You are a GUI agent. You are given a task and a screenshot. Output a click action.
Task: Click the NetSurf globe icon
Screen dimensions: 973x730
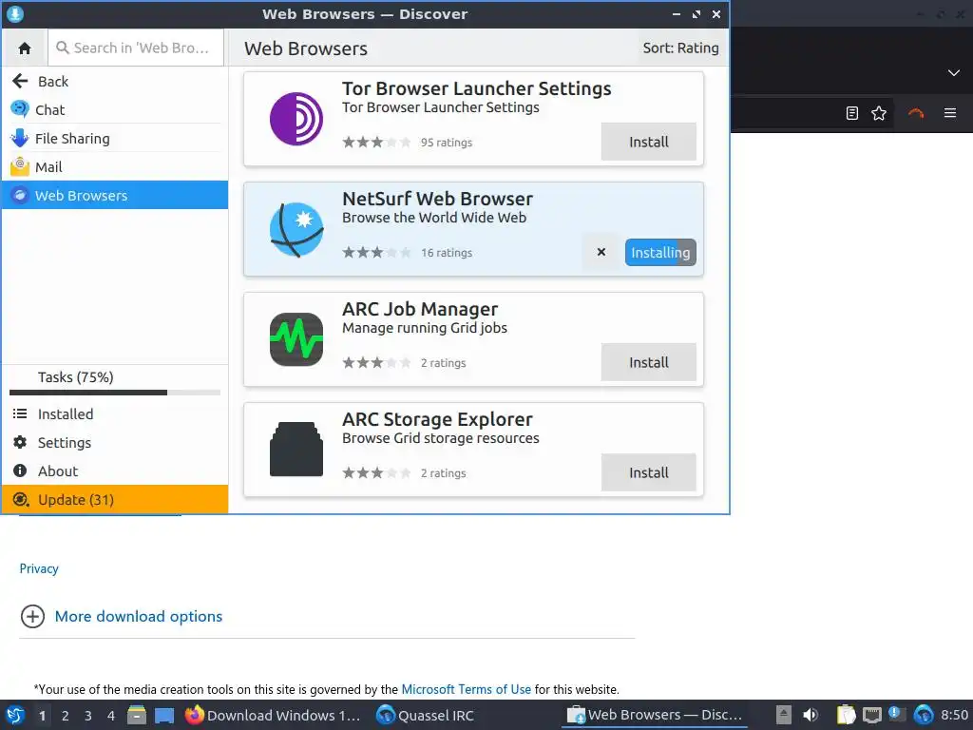point(296,229)
